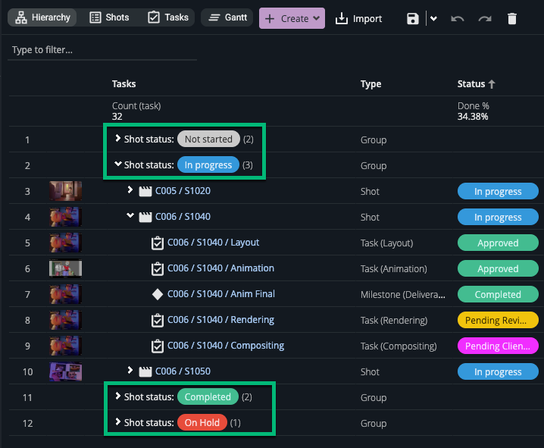544x448 pixels.
Task: Click the clapperboard icon for C005 / S1020
Action: (145, 191)
